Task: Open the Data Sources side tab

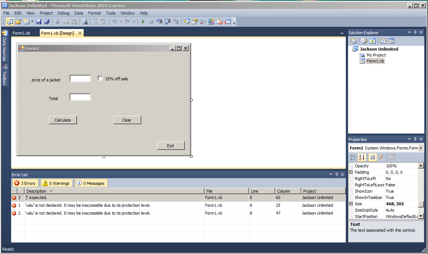Action: click(4, 46)
